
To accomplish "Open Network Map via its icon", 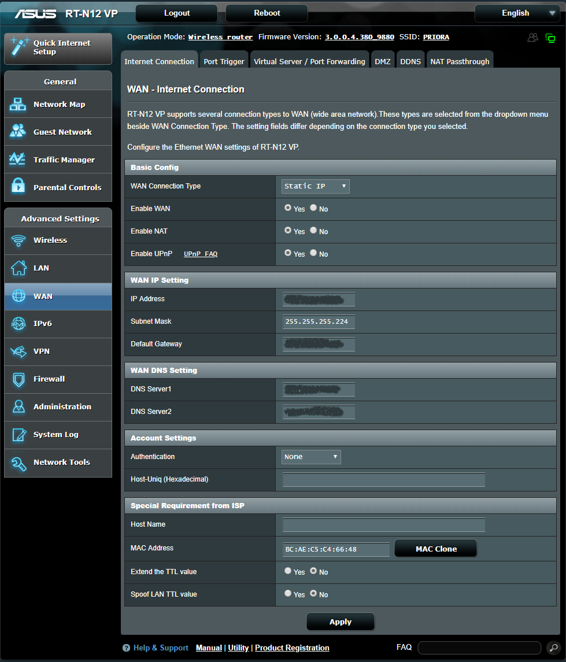I will click(x=18, y=104).
